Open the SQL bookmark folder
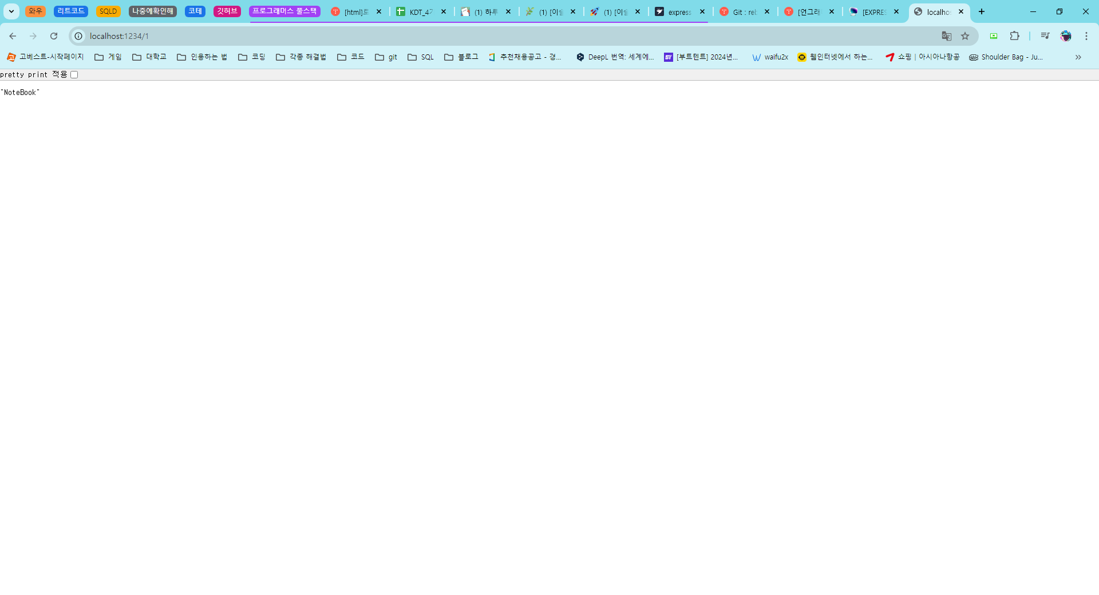Screen dimensions: 1099x595 click(x=421, y=57)
